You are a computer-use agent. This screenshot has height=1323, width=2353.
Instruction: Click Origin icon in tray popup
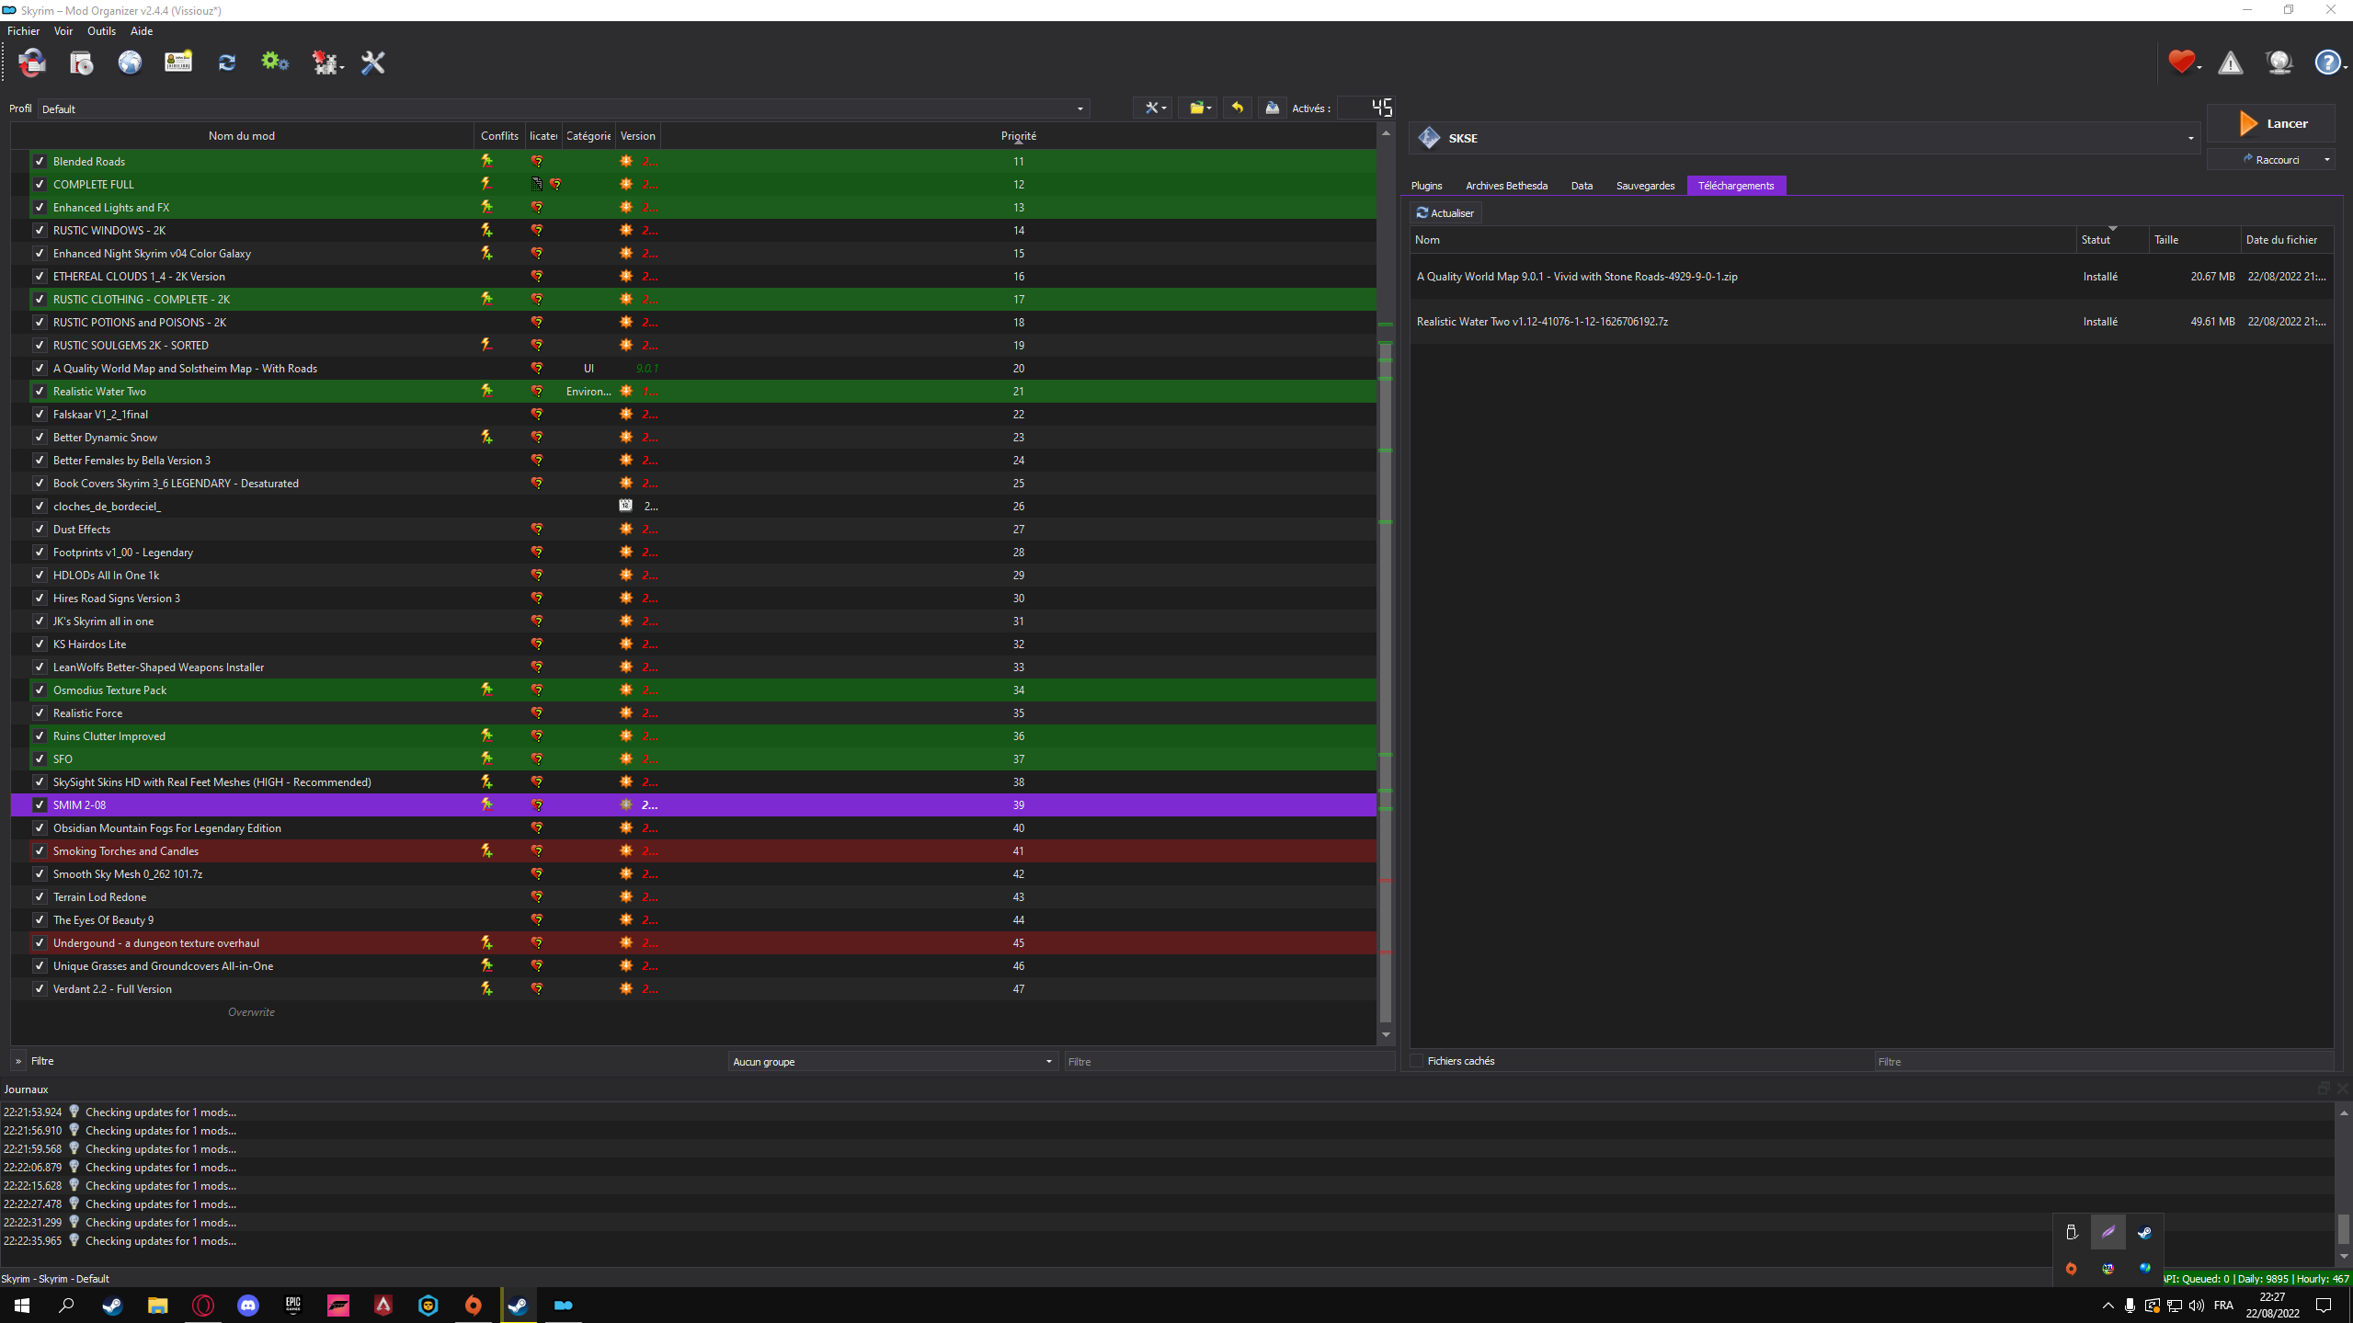(2072, 1269)
